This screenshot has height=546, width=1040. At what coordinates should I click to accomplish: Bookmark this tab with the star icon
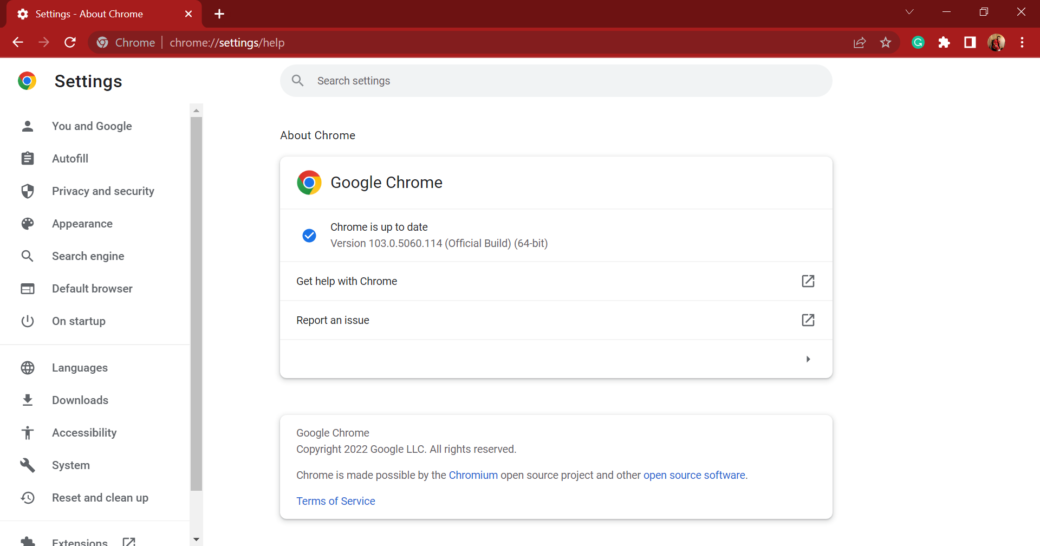886,42
